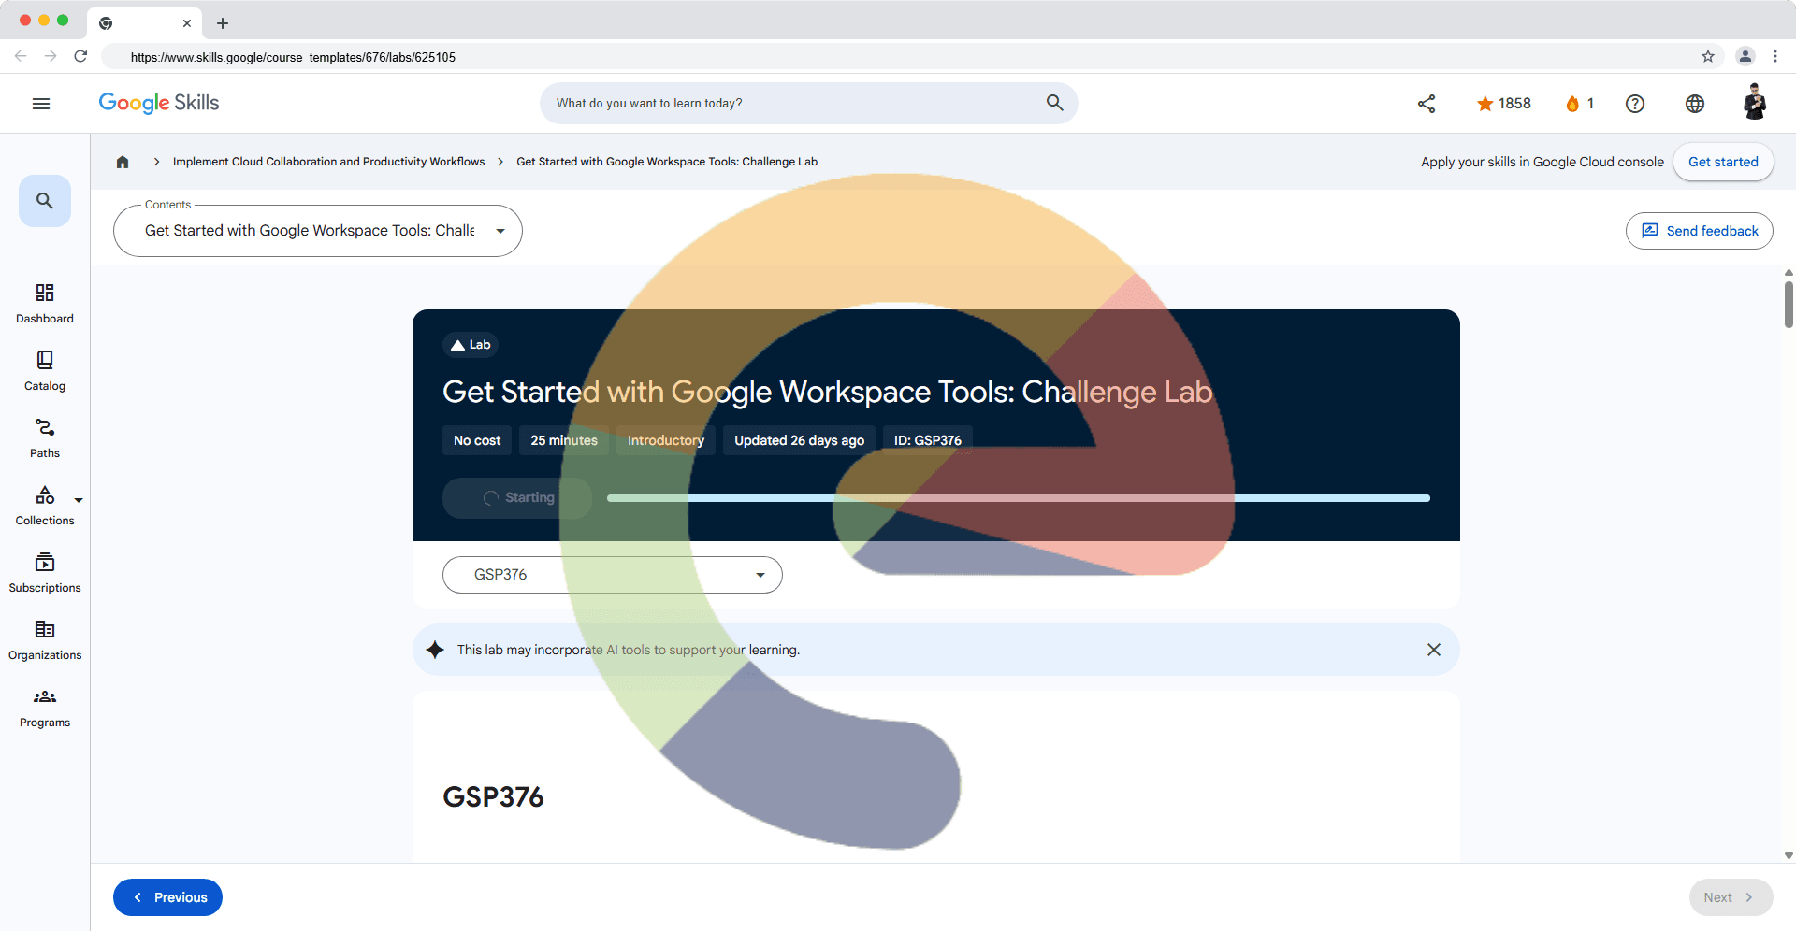The width and height of the screenshot is (1796, 931).
Task: Open the flame streak counter
Action: (x=1580, y=104)
